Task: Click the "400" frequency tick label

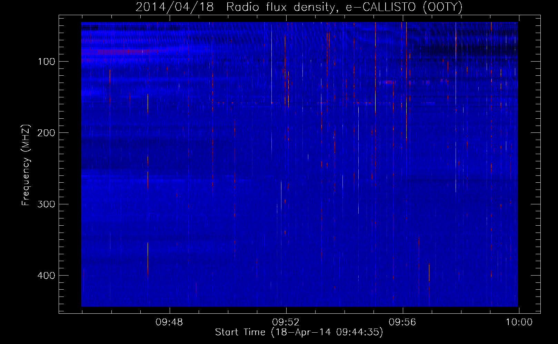Action: pyautogui.click(x=46, y=276)
